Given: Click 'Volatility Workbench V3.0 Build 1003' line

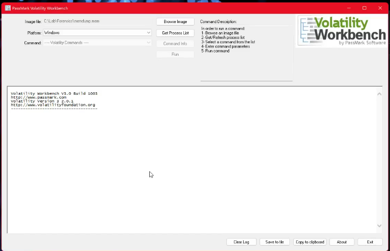Looking at the screenshot, I should tap(54, 93).
